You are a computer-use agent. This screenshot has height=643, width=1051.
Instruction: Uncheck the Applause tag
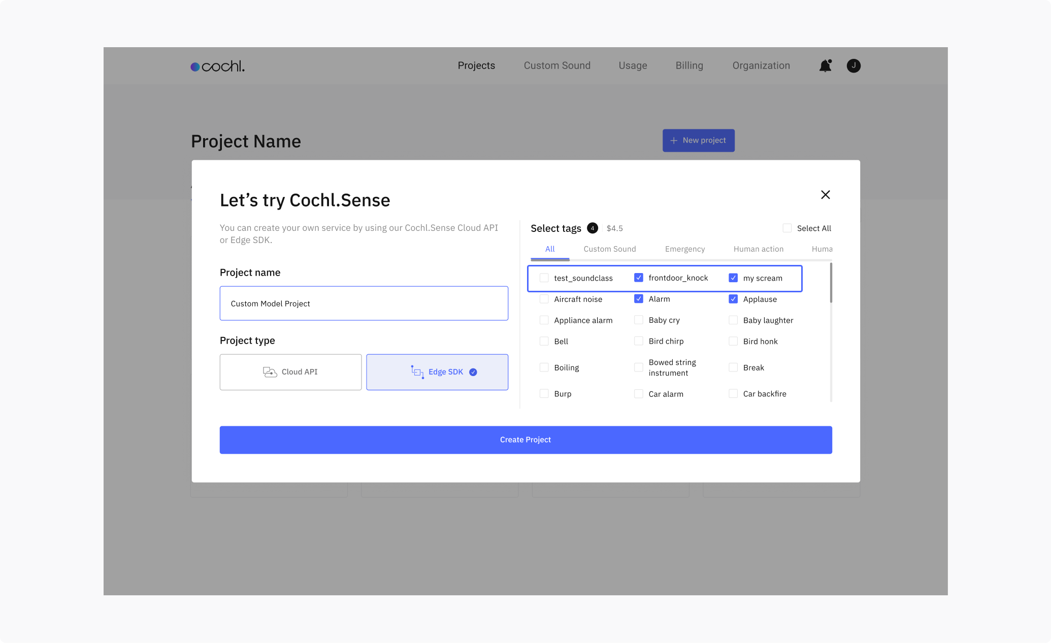pos(733,299)
